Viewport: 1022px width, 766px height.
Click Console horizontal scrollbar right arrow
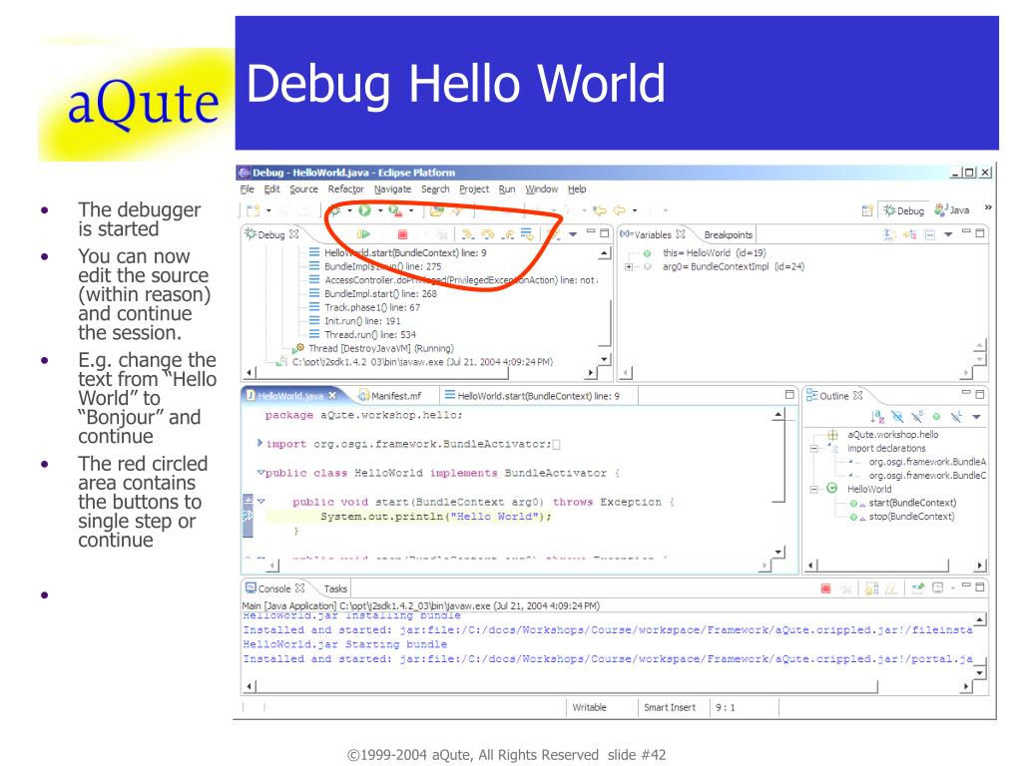966,686
